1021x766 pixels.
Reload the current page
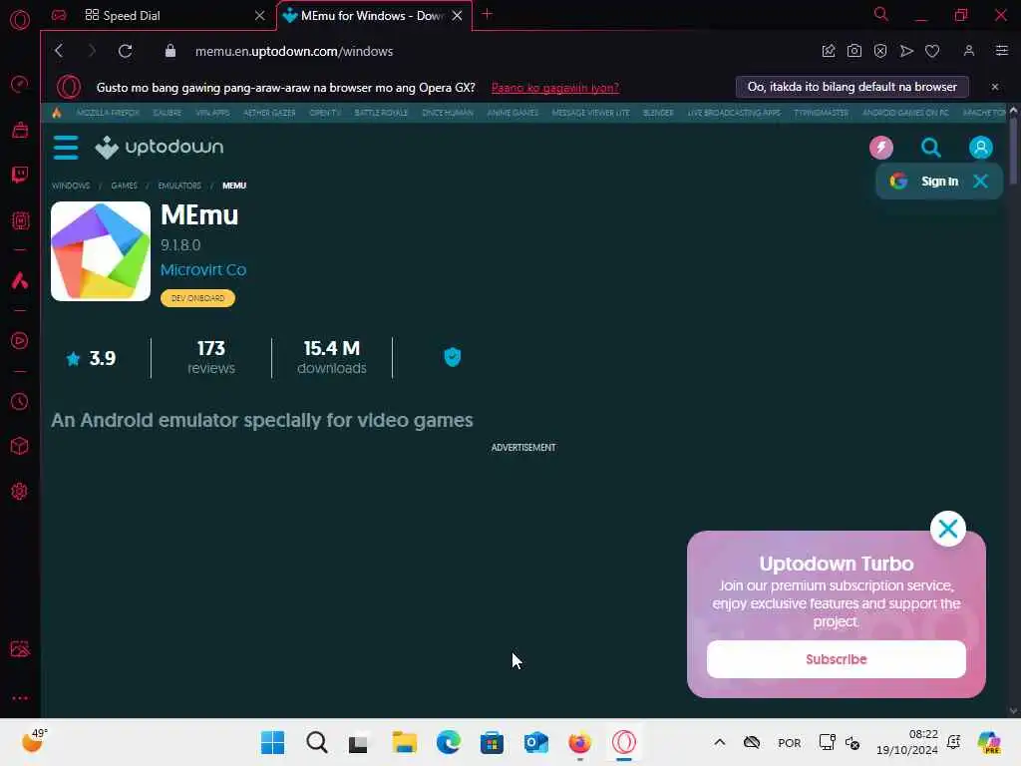[x=125, y=51]
